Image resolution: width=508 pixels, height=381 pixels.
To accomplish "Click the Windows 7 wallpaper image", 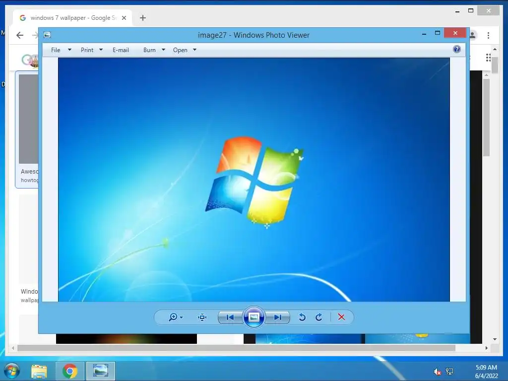I will pyautogui.click(x=254, y=180).
